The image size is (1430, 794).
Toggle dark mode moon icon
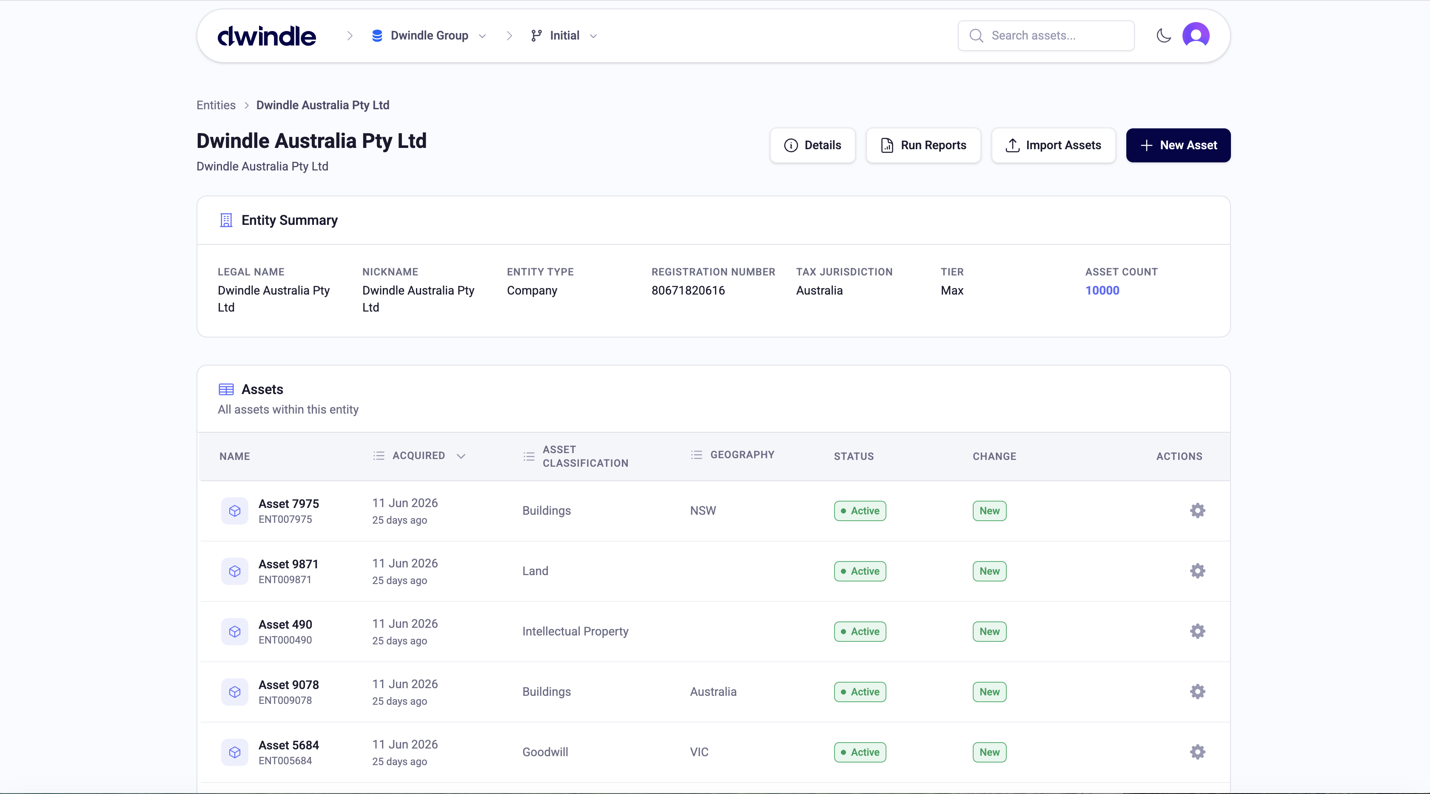coord(1164,36)
